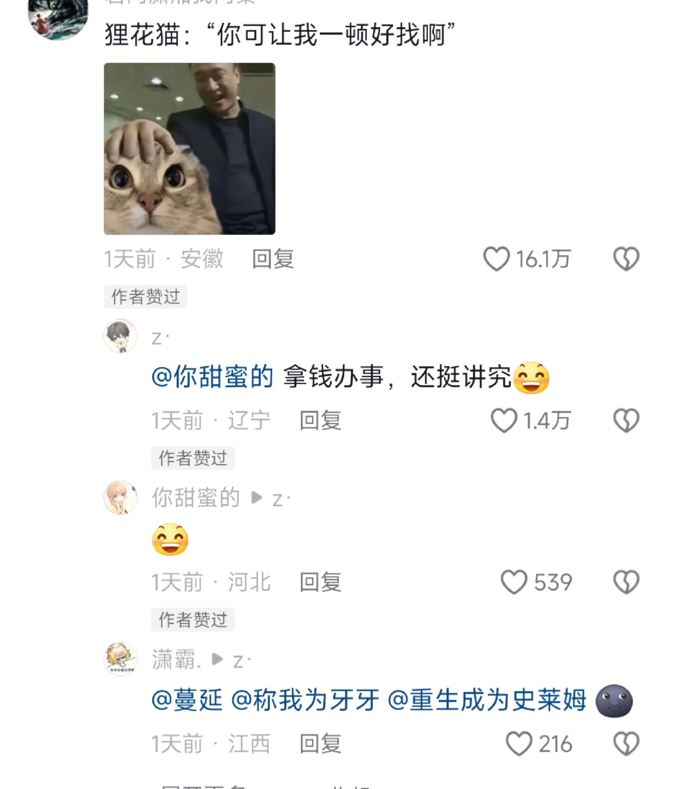This screenshot has height=789, width=673.
Task: View z·'s profile avatar
Action: (x=120, y=336)
